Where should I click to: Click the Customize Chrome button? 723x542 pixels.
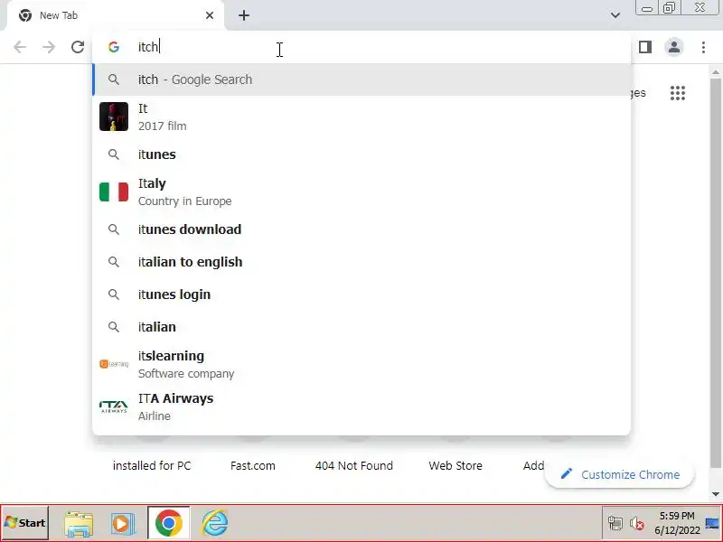[619, 475]
